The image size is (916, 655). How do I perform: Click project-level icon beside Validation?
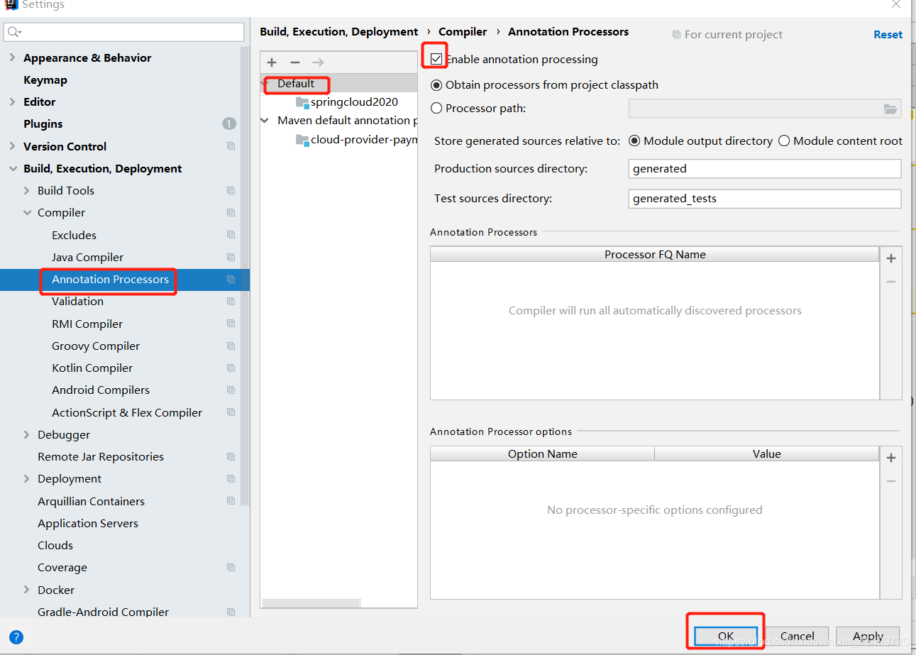tap(231, 301)
